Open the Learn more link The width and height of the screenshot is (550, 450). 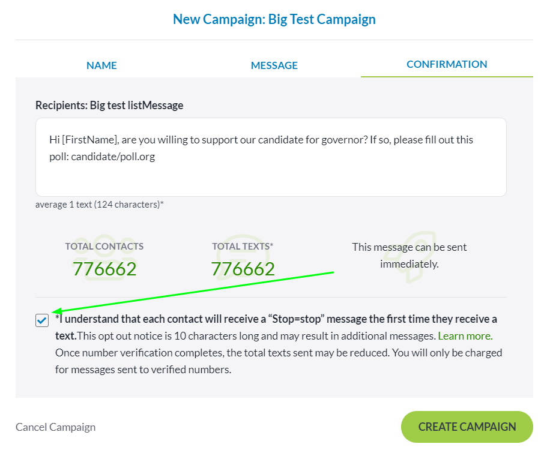465,336
